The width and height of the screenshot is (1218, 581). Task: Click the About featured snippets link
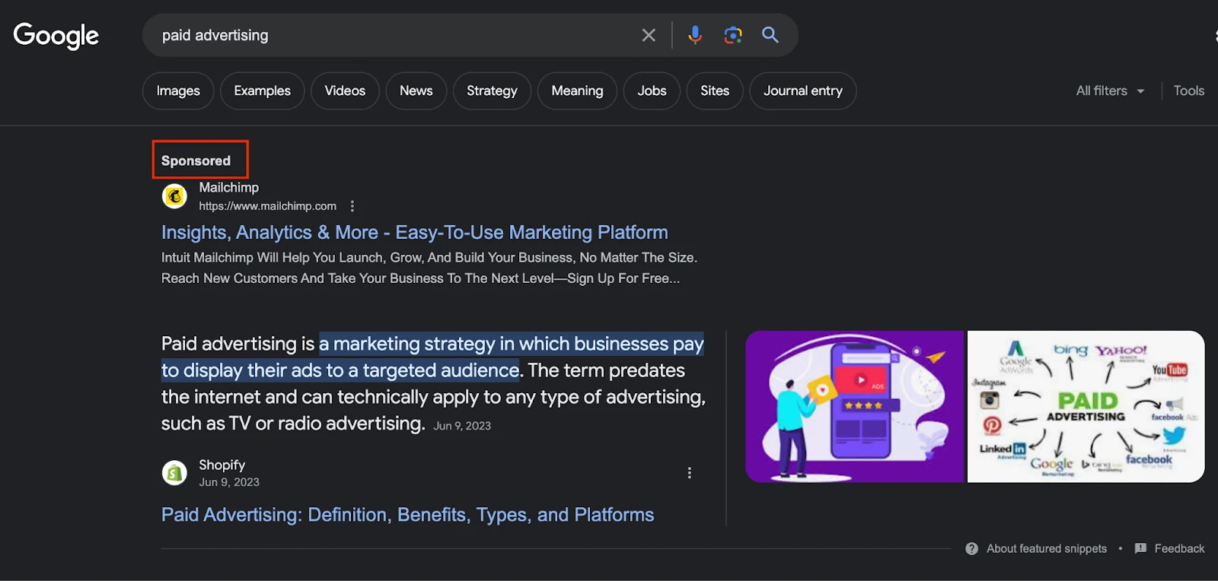[1047, 548]
